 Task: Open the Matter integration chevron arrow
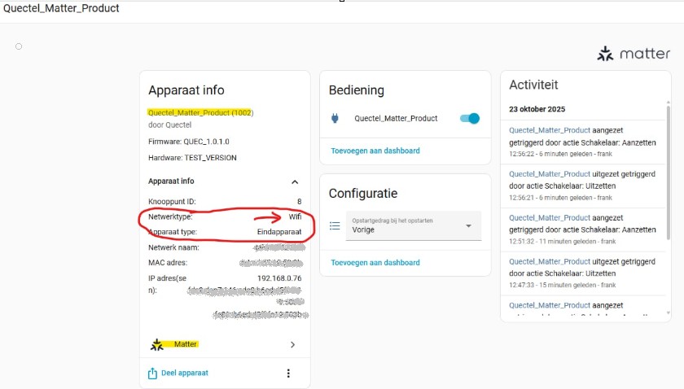click(293, 344)
